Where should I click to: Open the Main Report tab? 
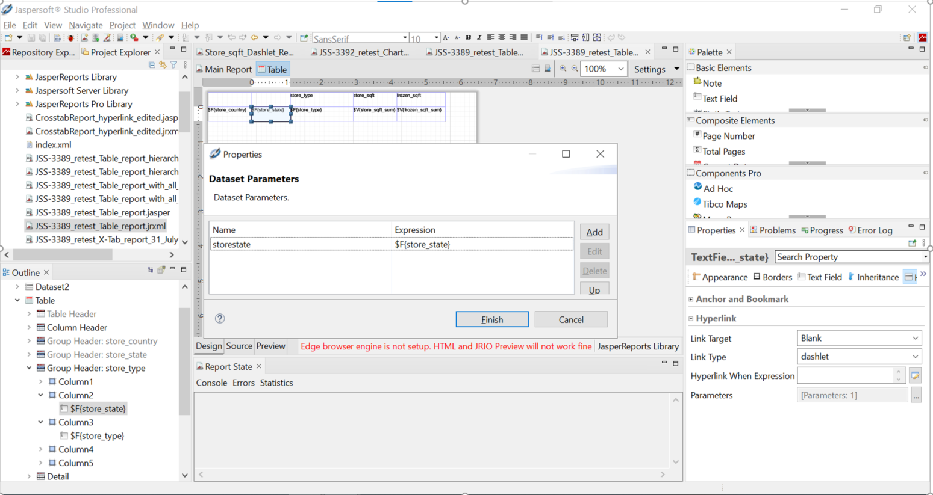(x=223, y=69)
